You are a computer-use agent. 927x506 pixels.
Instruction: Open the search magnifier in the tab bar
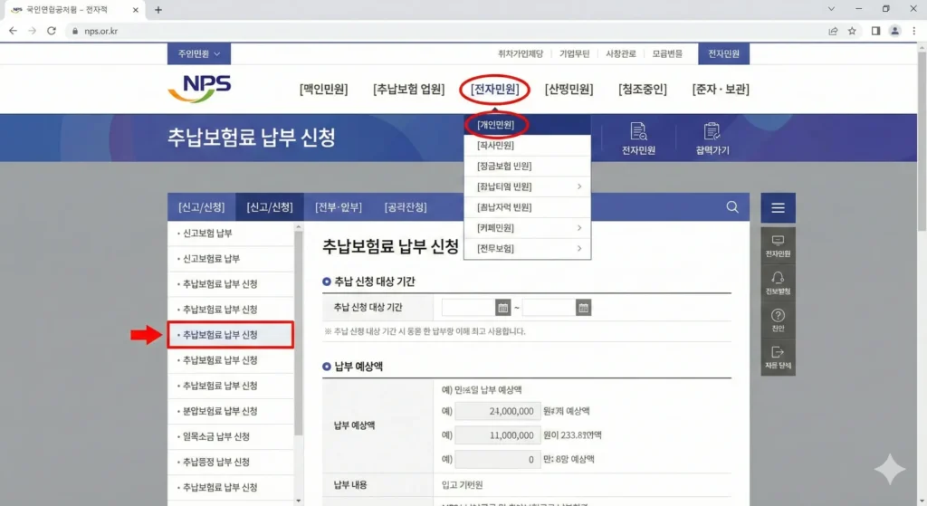coord(731,207)
